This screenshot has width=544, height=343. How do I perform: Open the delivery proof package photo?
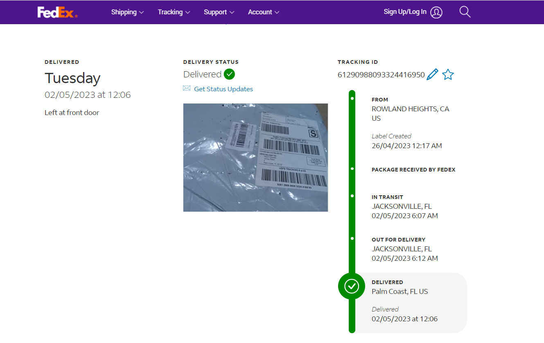click(255, 157)
